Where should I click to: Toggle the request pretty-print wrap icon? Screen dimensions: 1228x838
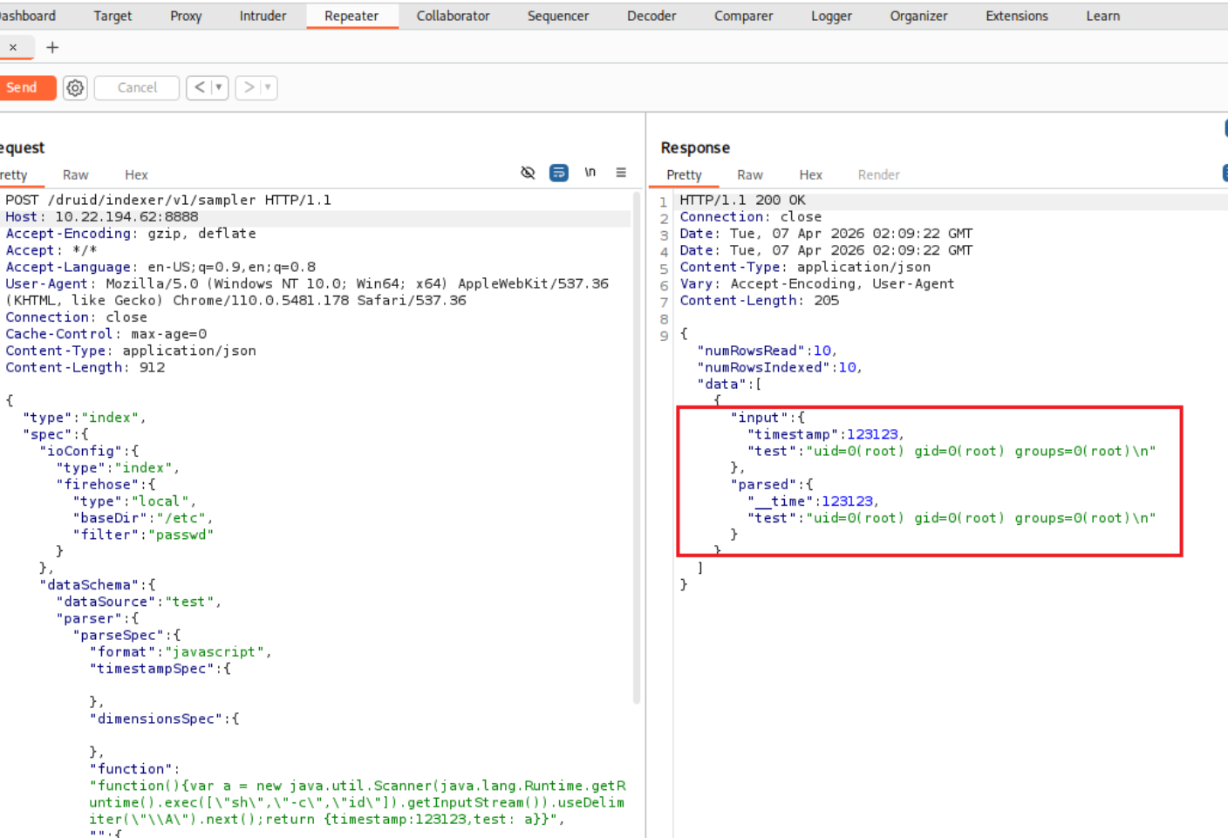click(559, 173)
